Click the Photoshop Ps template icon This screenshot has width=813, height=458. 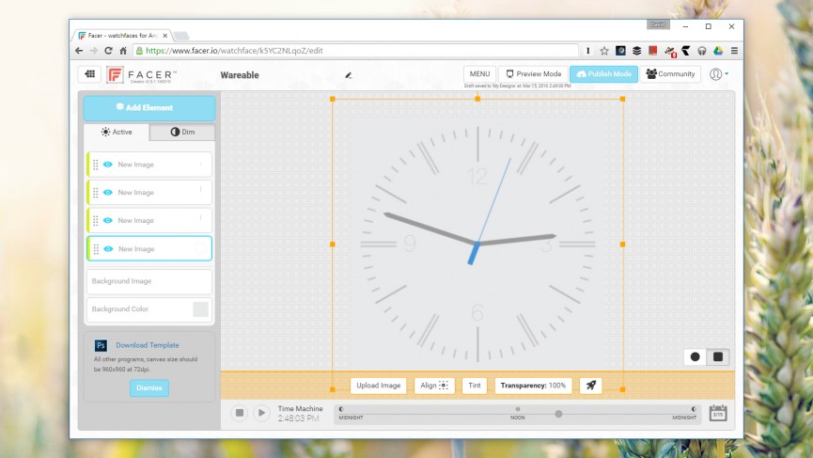pos(101,345)
